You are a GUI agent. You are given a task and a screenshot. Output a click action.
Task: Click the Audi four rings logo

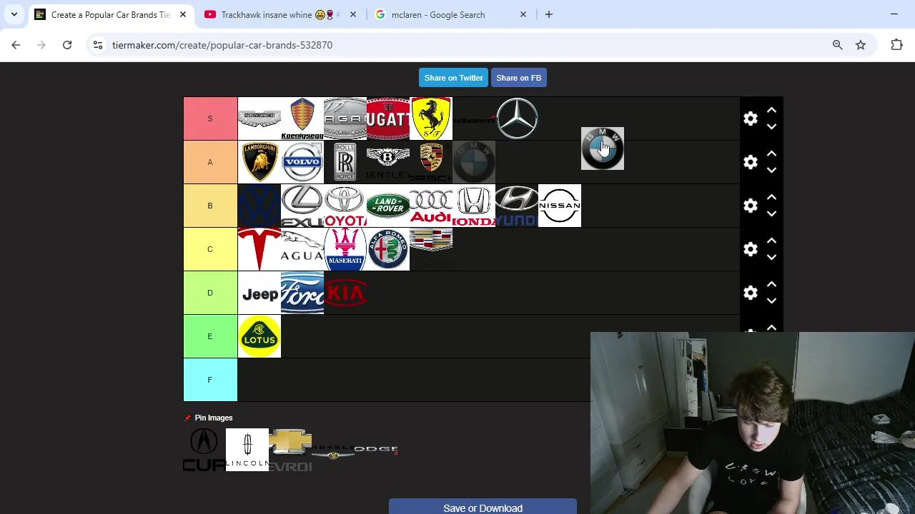tap(430, 206)
